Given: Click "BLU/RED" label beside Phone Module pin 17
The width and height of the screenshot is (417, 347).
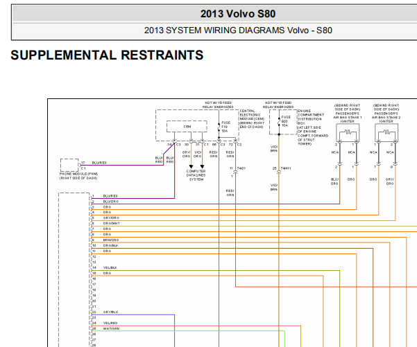Looking at the screenshot, I should point(99,163).
